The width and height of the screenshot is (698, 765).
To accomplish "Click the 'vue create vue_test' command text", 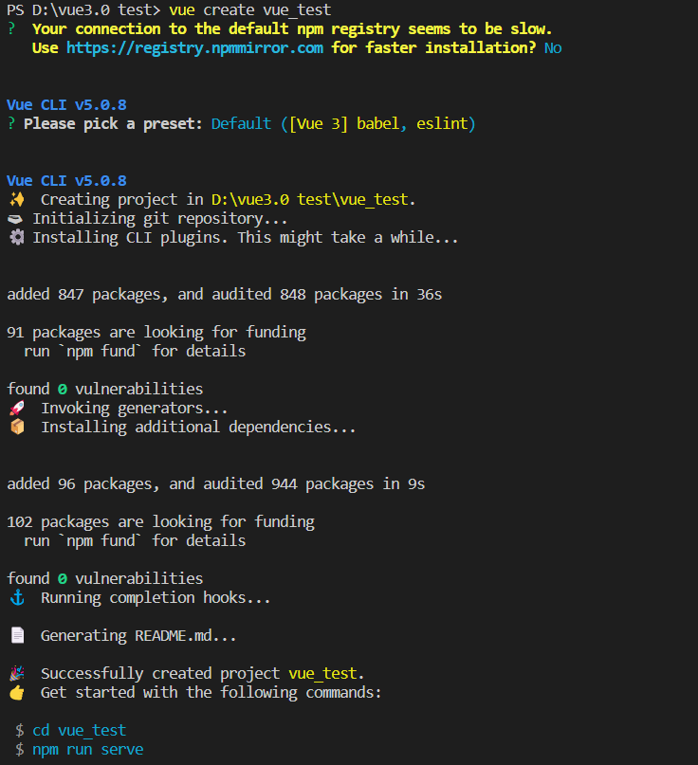I will point(250,9).
